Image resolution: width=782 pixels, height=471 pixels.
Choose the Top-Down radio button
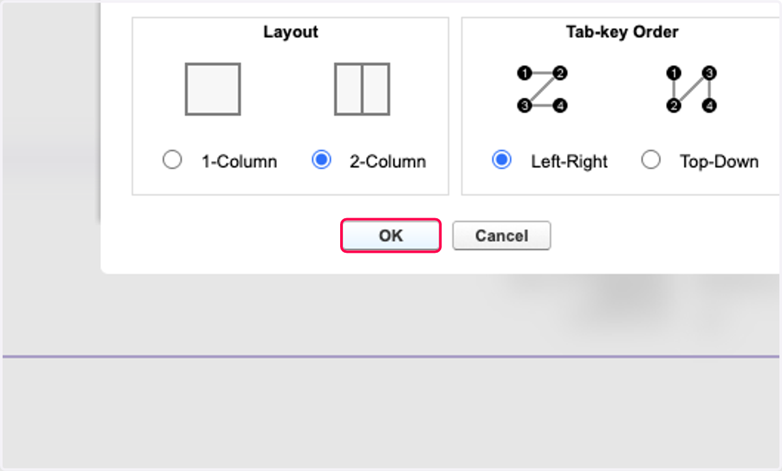[x=651, y=160]
